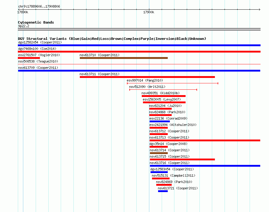
Task: Select the red nsv613711 loss bar
Action: pyautogui.click(x=147, y=77)
